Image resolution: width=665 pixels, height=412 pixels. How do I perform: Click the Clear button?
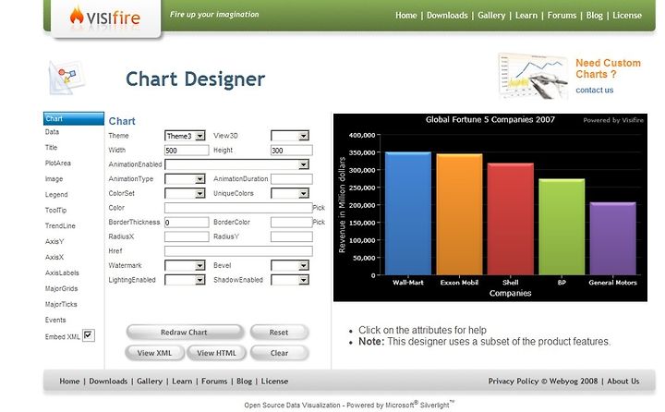(x=279, y=353)
